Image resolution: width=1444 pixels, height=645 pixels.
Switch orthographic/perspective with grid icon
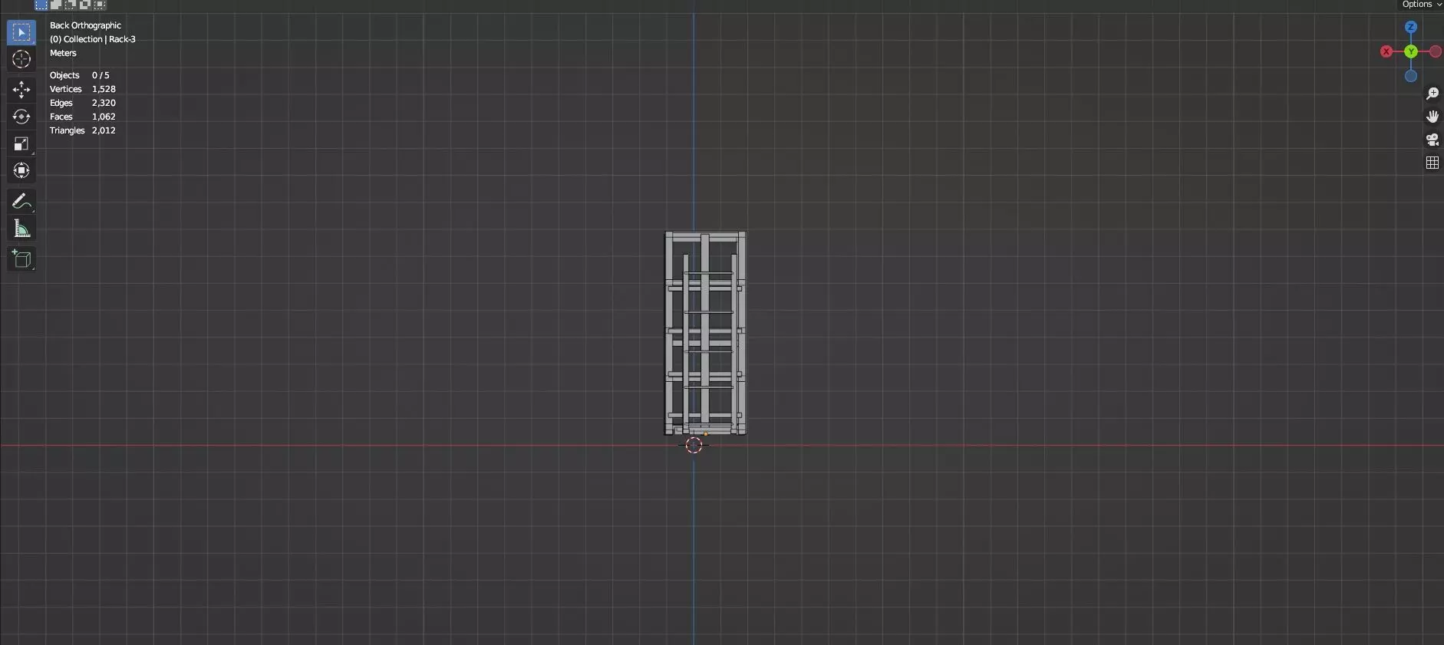[x=1432, y=163]
